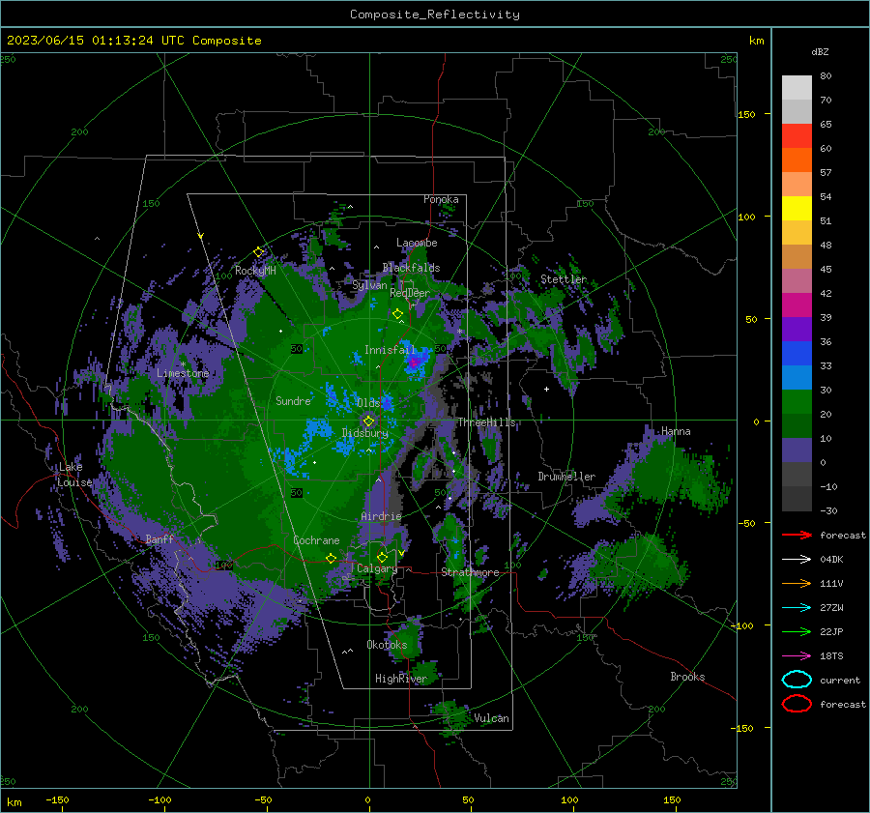
Task: Click the Calgary city label
Action: click(377, 568)
